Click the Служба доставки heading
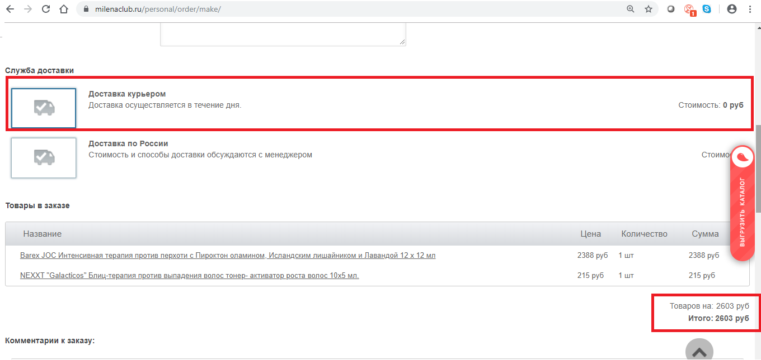Viewport: 761px width, 360px height. pyautogui.click(x=40, y=70)
